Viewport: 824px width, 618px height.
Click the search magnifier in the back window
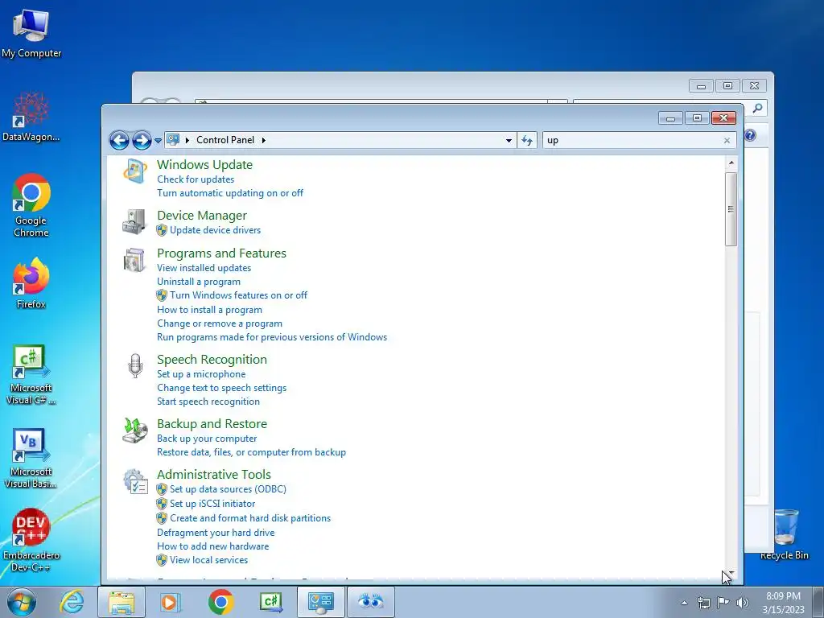(x=757, y=109)
